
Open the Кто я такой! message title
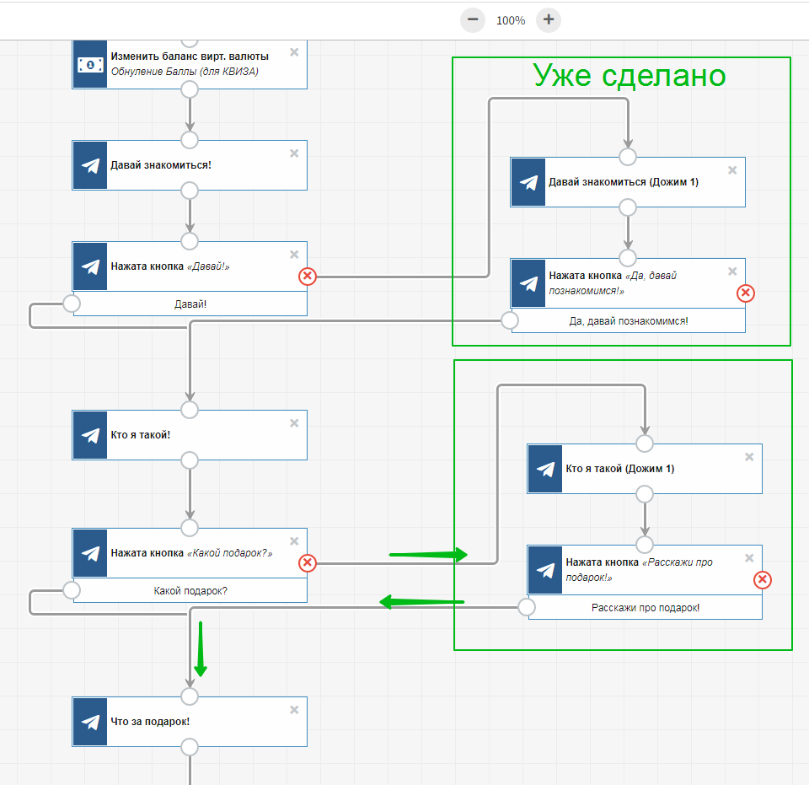click(x=141, y=435)
